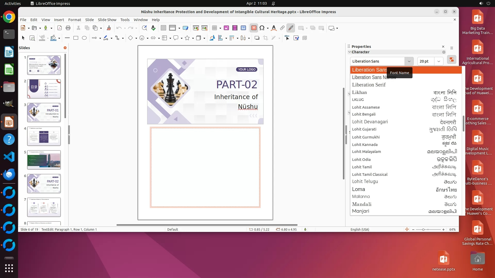The image size is (495, 278).
Task: Choose Lohit Devanagari from the font list
Action: pyautogui.click(x=370, y=122)
